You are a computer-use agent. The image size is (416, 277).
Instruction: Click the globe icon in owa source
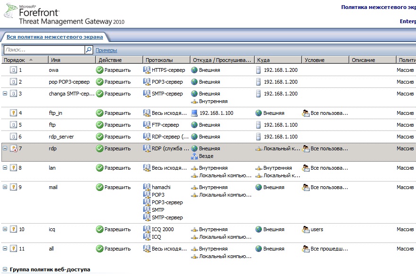194,70
